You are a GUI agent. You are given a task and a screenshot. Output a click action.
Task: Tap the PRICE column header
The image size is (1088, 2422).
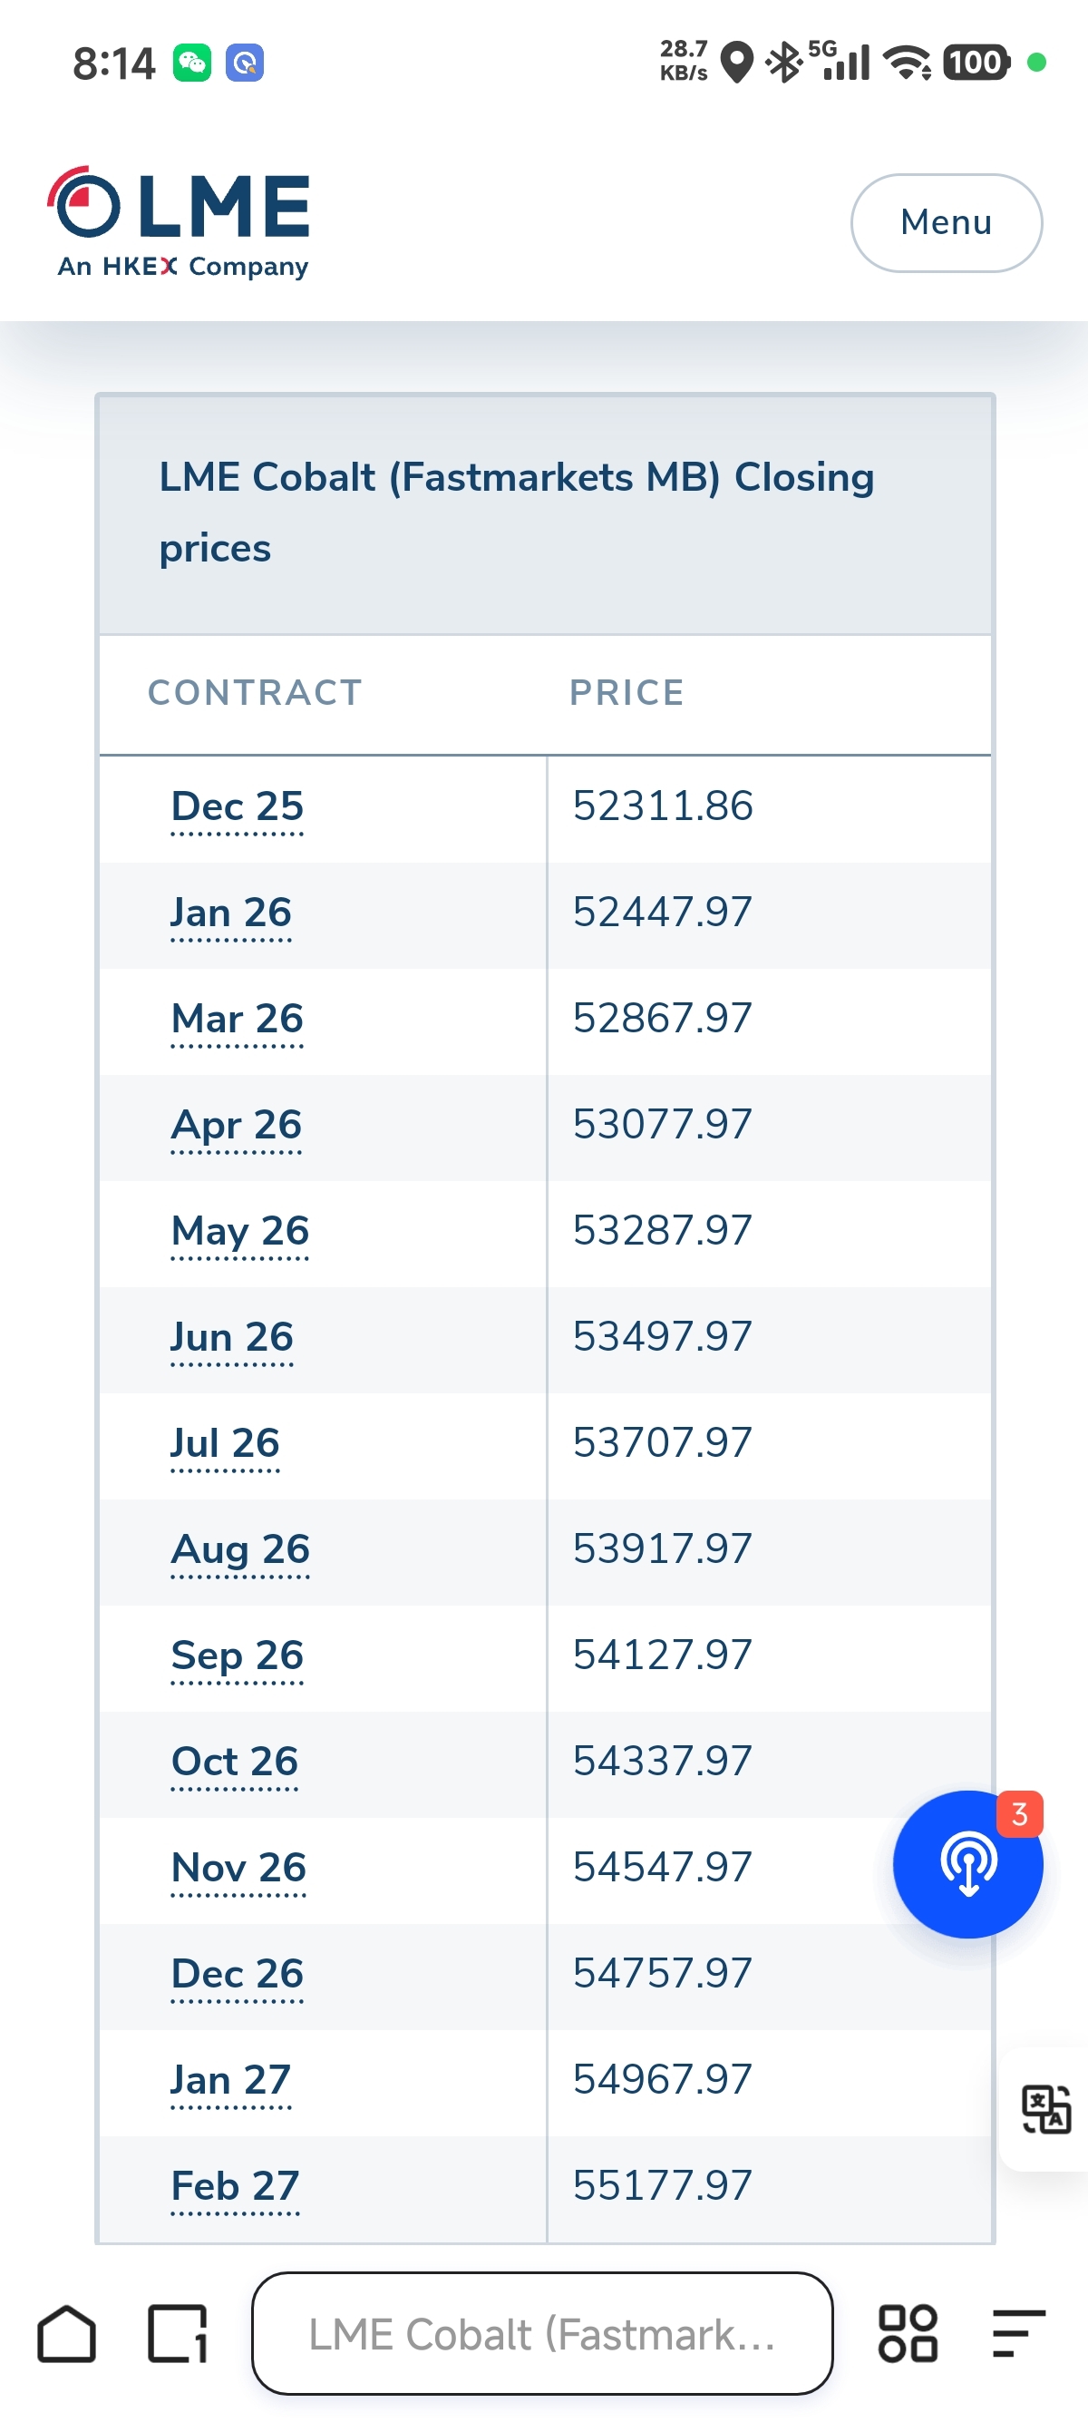pyautogui.click(x=627, y=693)
